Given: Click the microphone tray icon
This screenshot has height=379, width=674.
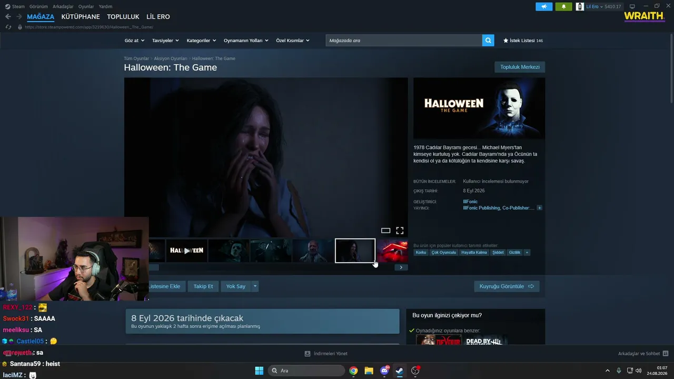Looking at the screenshot, I should coord(619,371).
